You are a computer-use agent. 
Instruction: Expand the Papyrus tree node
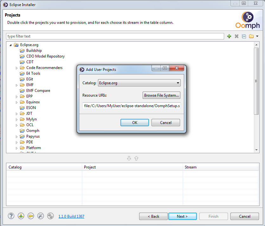tap(16, 137)
